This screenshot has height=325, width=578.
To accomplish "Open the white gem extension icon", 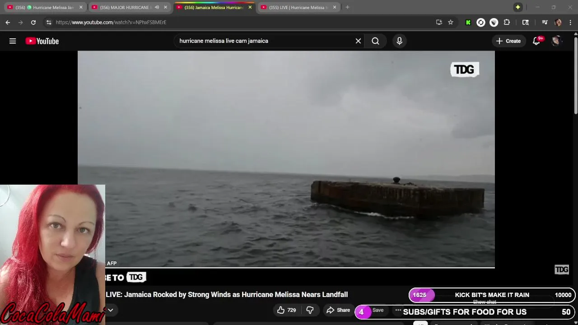I will (x=494, y=22).
